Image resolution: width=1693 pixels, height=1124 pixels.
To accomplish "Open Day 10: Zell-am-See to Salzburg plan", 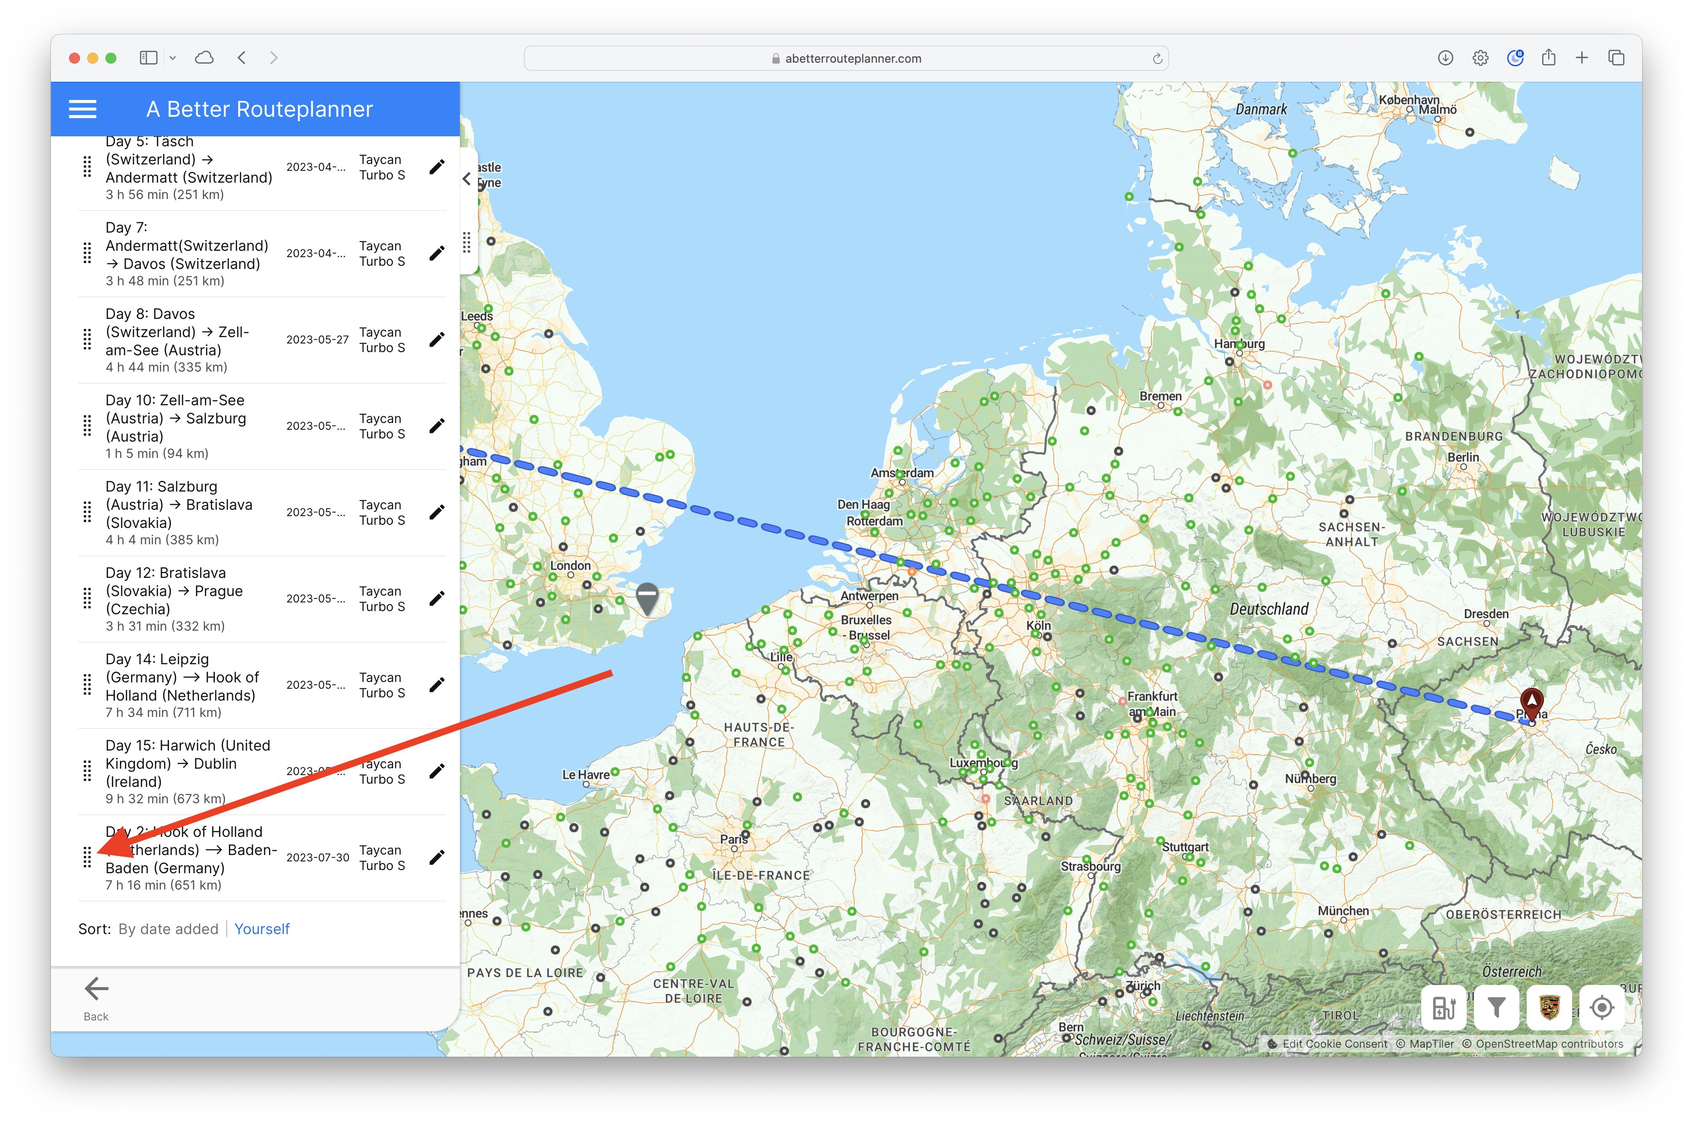I will [x=175, y=418].
